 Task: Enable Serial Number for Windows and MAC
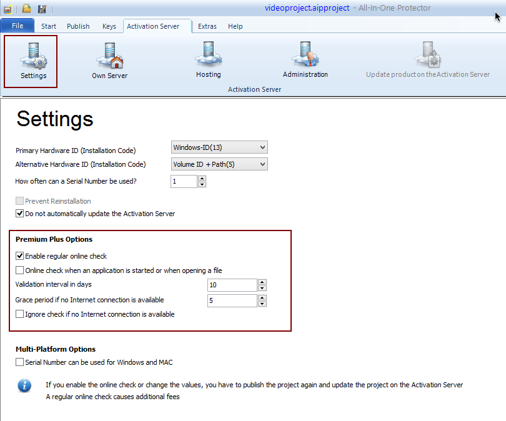click(20, 362)
